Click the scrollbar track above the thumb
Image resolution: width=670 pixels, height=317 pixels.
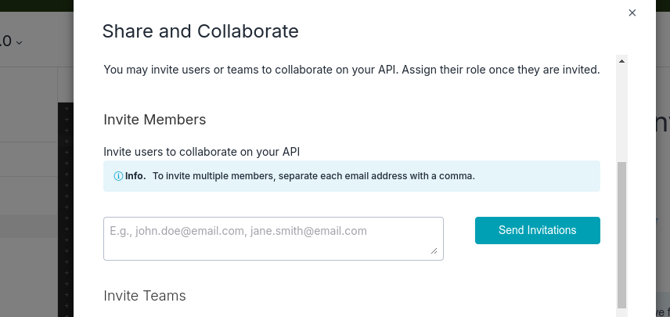point(621,110)
